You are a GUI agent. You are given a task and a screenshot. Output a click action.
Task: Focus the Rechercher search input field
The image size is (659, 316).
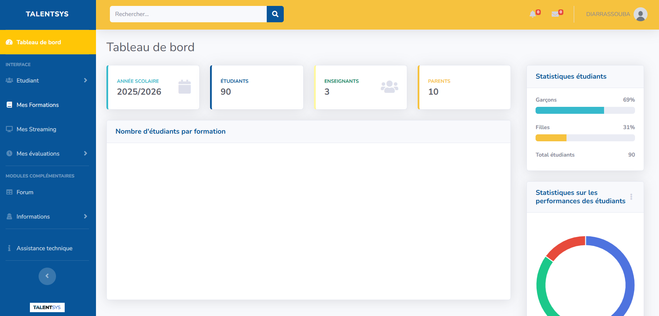tap(188, 14)
